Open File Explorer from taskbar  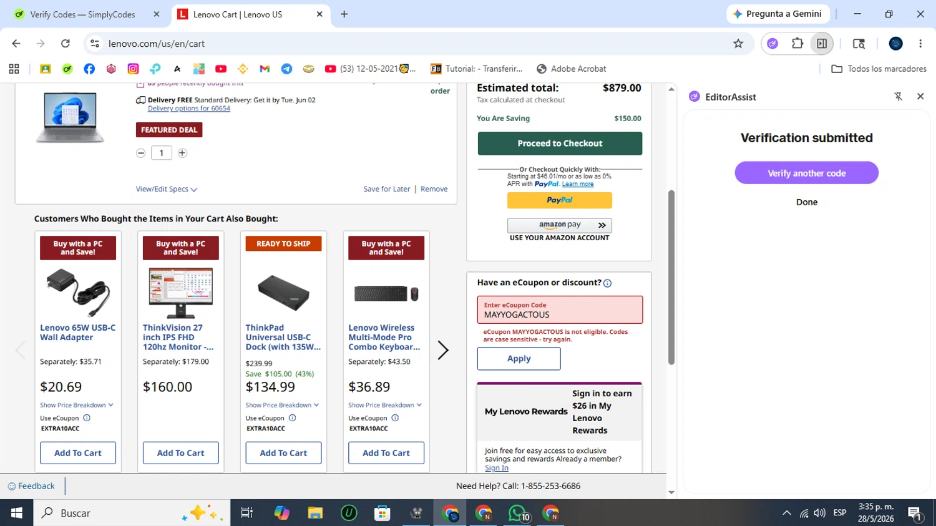coord(315,513)
